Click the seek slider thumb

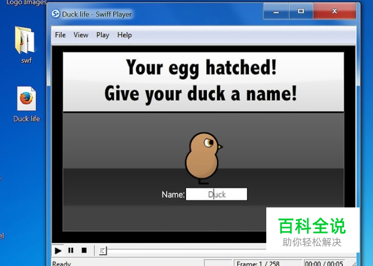pyautogui.click(x=103, y=251)
